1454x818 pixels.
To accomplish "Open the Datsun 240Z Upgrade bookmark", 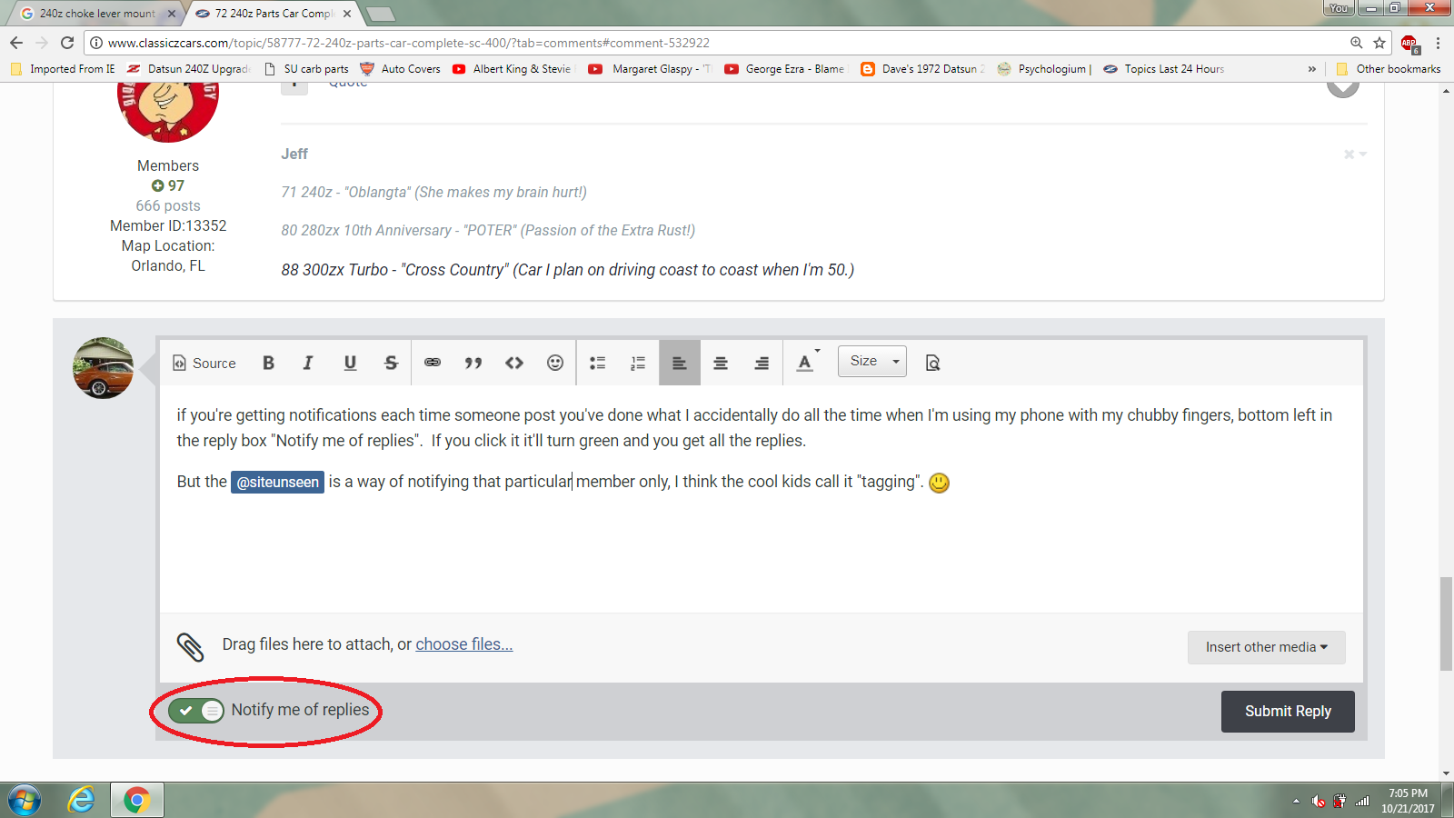I will click(x=188, y=69).
